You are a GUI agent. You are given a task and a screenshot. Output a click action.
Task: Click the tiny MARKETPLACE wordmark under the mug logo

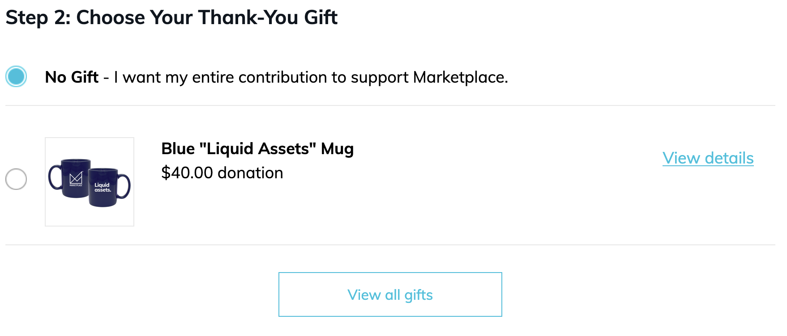coord(76,185)
